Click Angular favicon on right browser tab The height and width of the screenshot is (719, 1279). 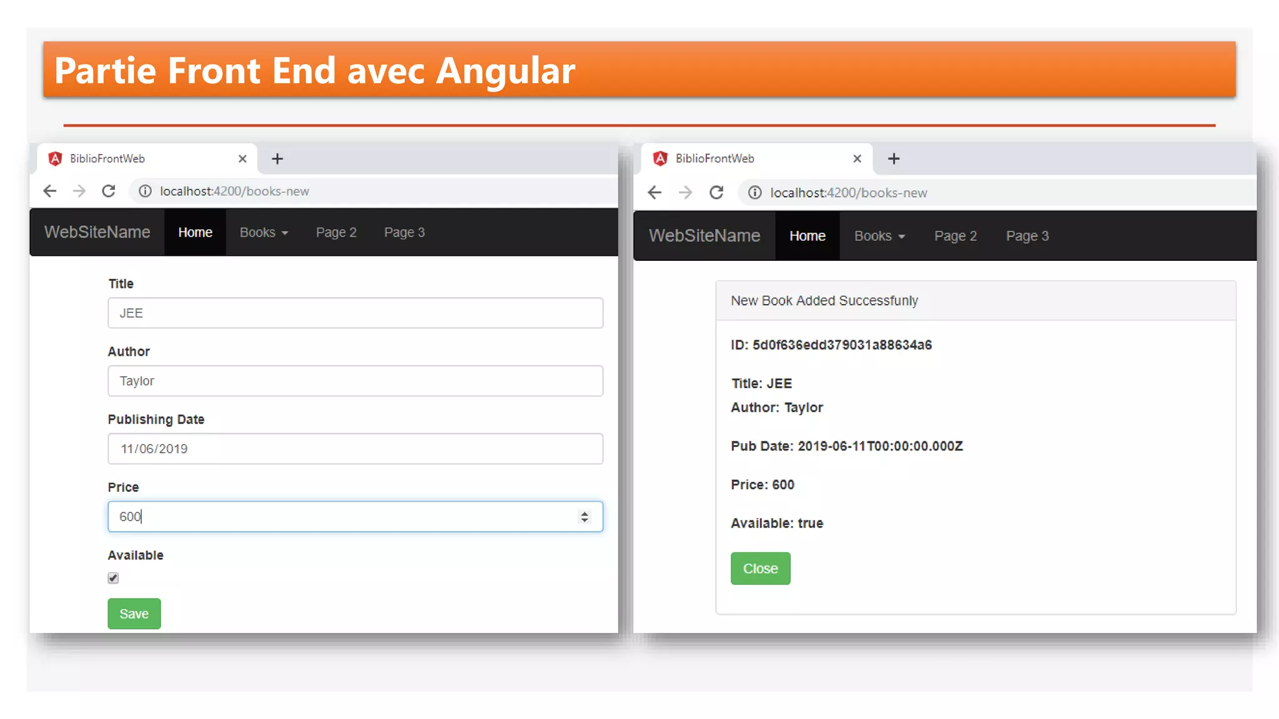coord(660,159)
